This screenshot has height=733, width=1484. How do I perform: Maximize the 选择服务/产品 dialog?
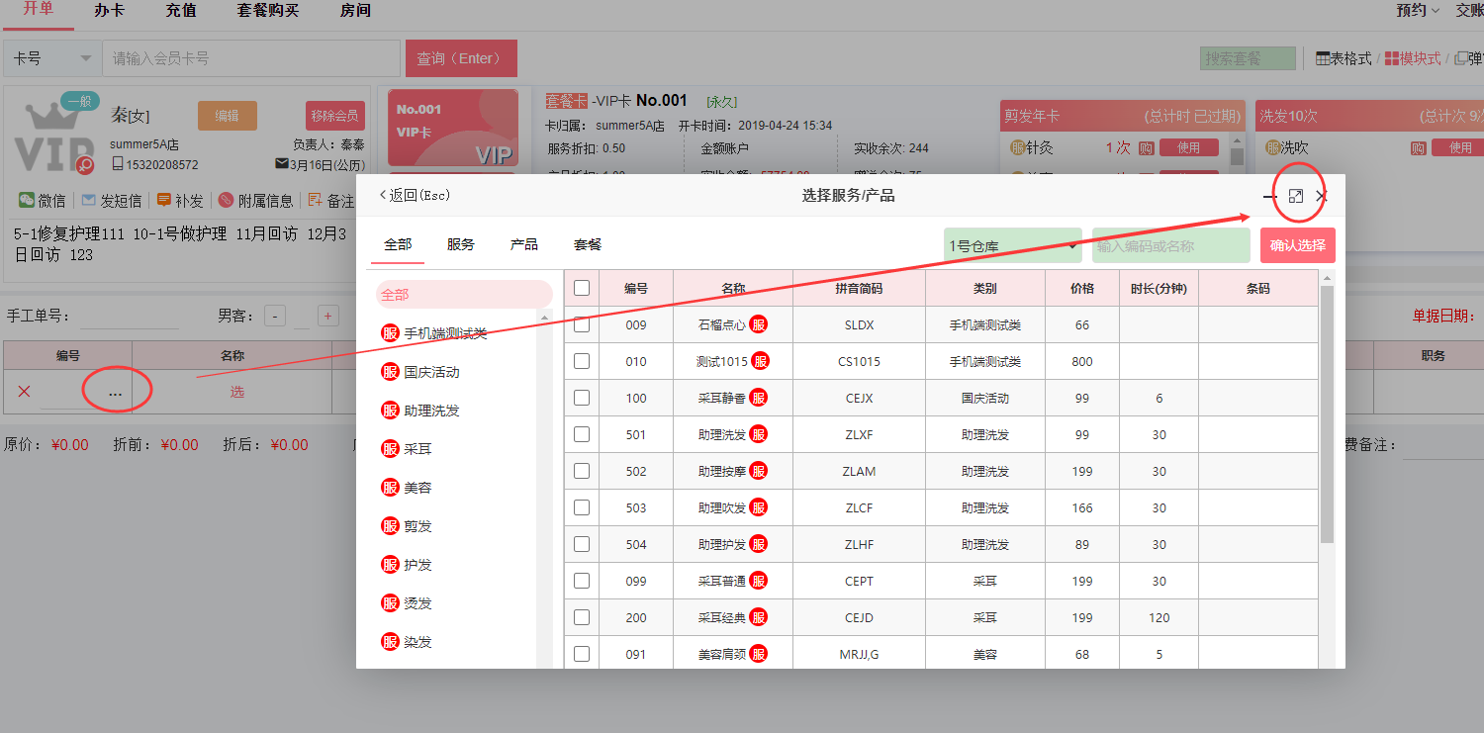(x=1296, y=197)
